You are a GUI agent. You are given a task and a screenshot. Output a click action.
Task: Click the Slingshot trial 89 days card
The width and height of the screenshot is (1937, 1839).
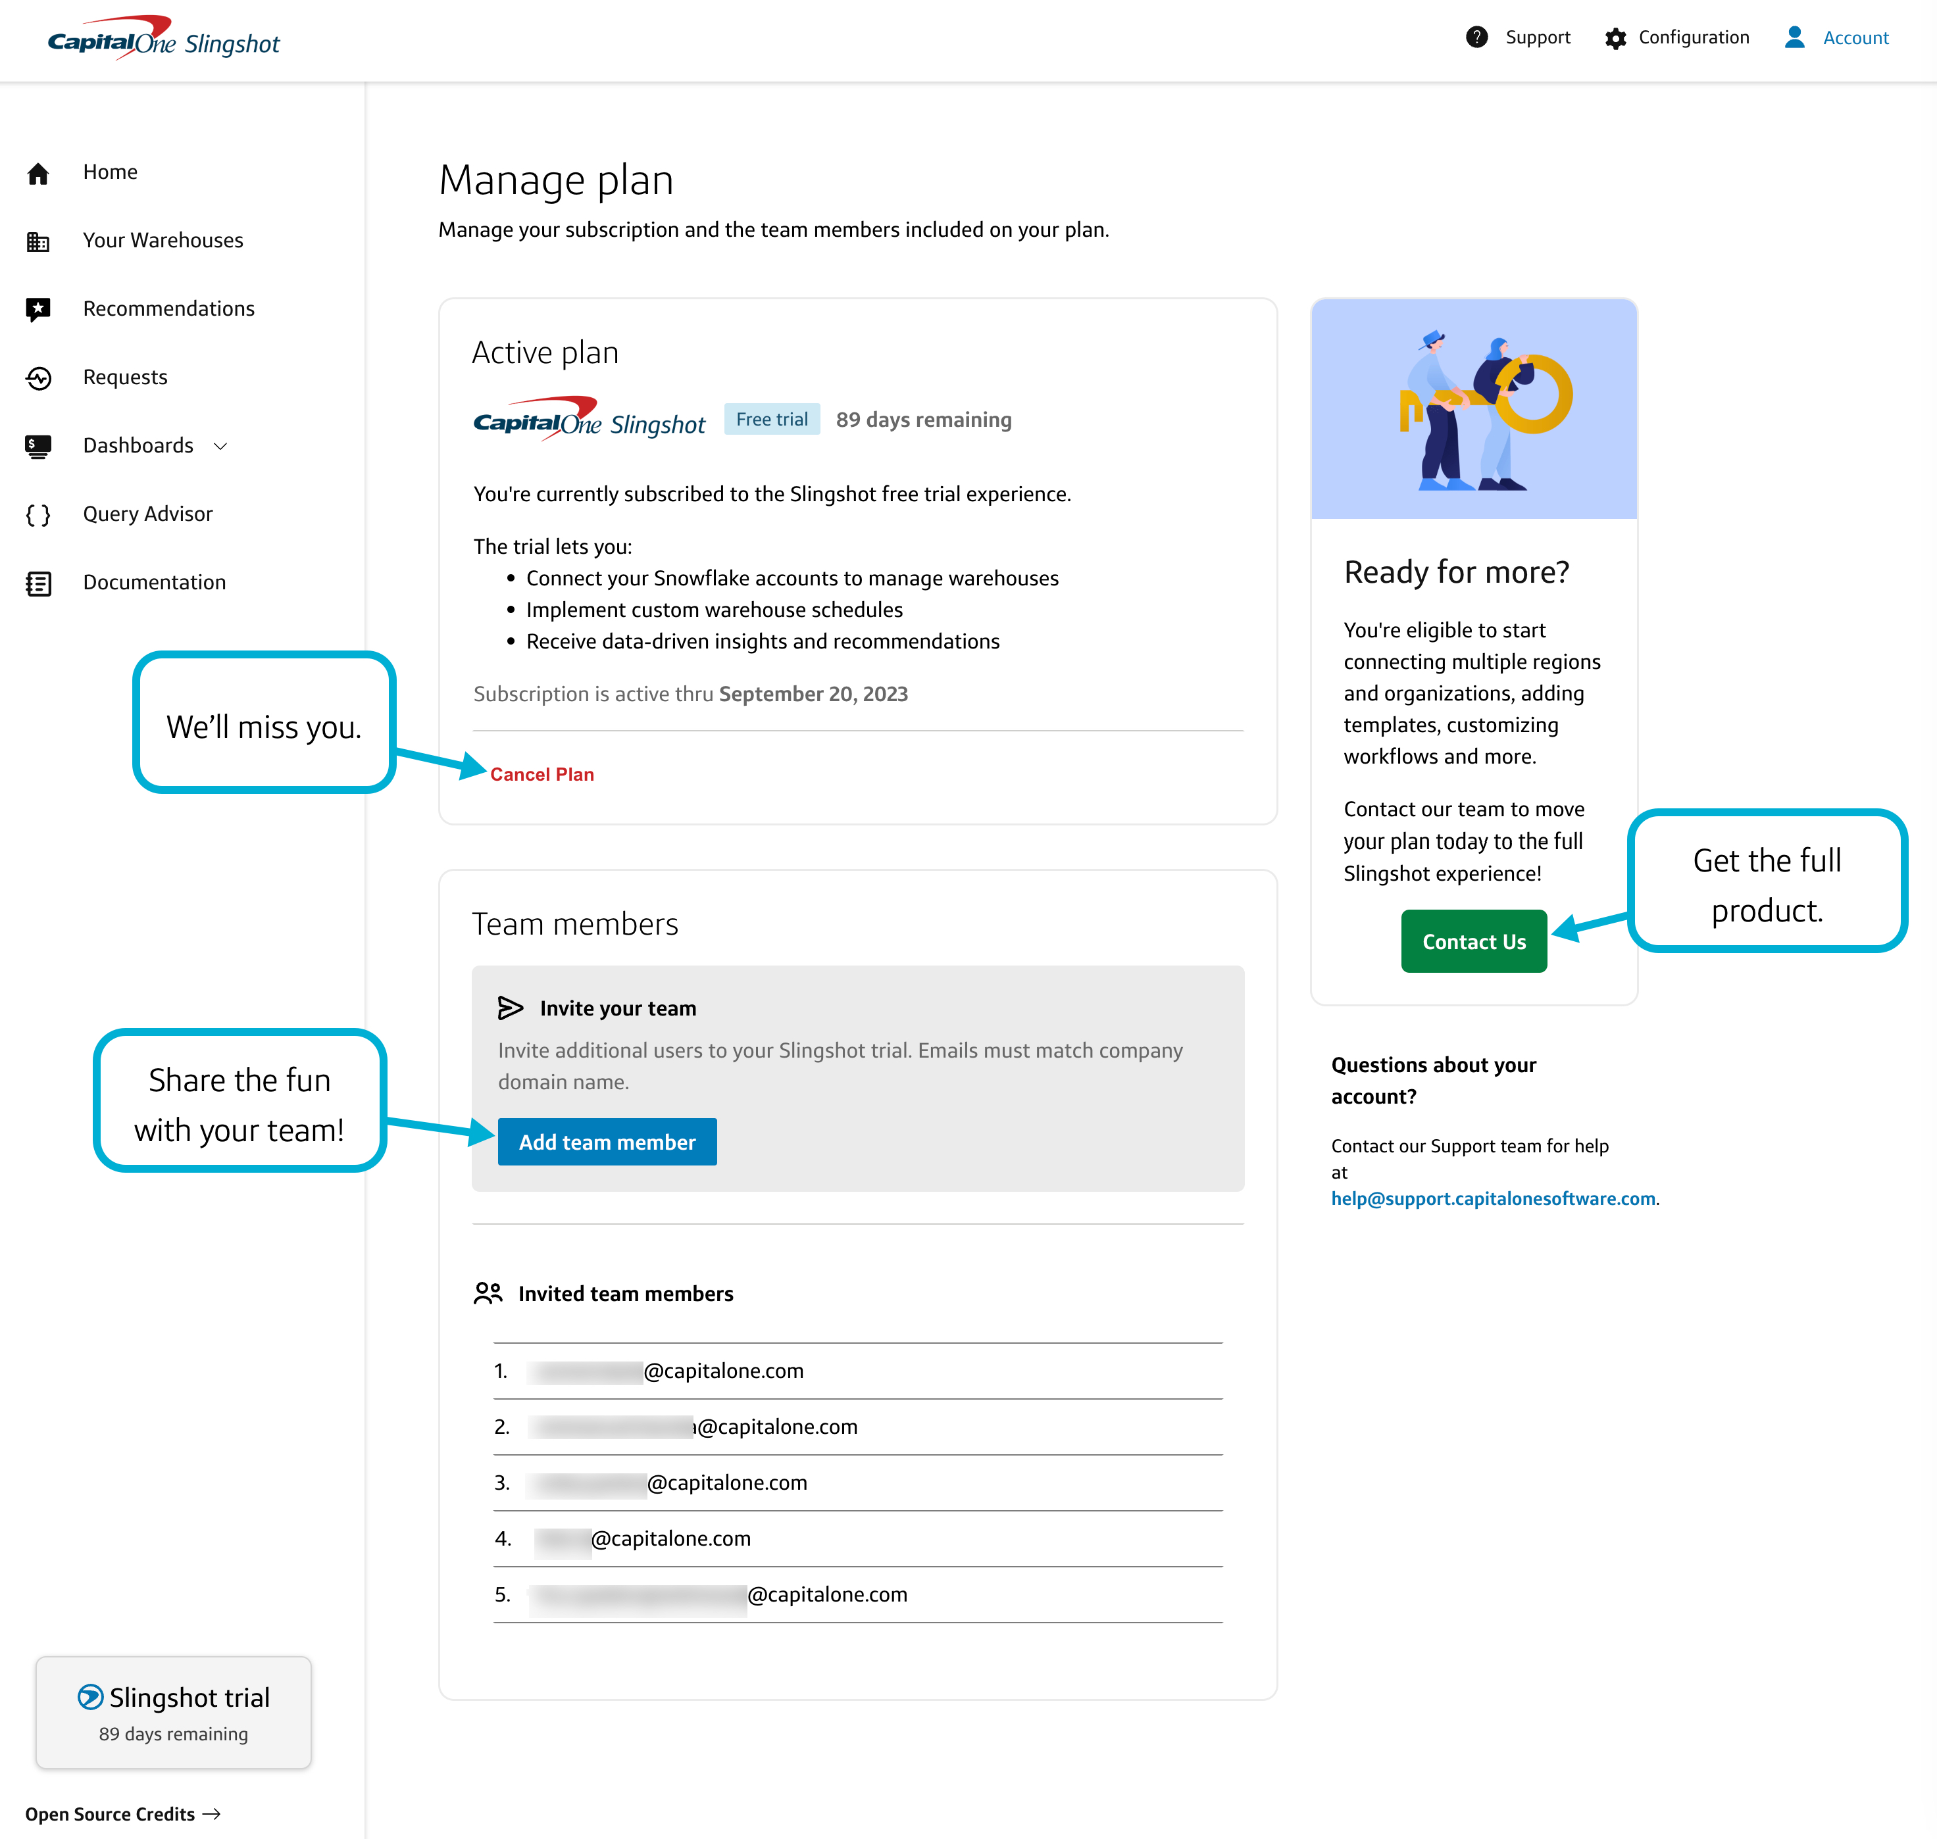point(174,1713)
